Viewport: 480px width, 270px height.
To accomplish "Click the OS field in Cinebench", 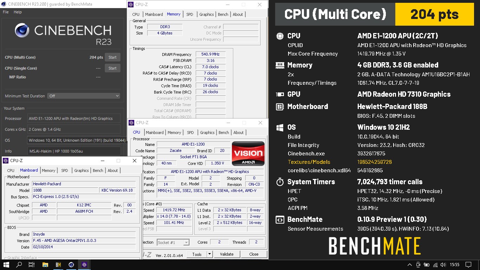I will pos(77,140).
